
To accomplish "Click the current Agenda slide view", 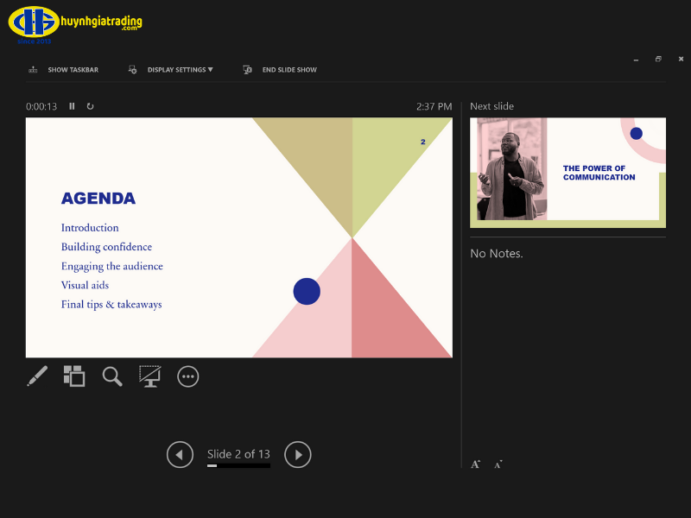I will click(238, 237).
